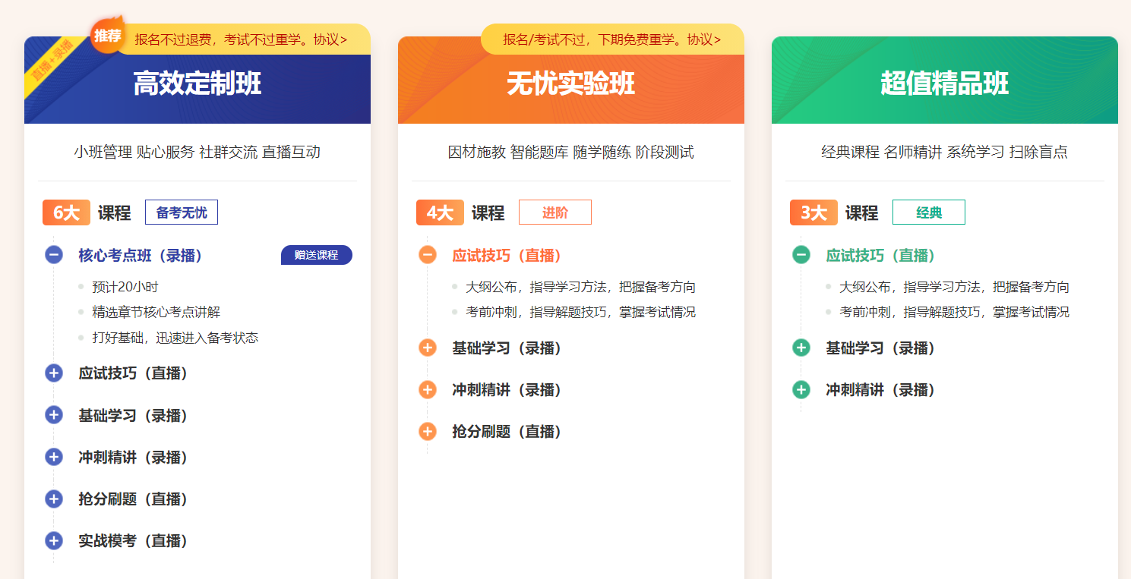The image size is (1131, 579).
Task: Expand the 实战模考（直播）course item
Action: pyautogui.click(x=52, y=540)
